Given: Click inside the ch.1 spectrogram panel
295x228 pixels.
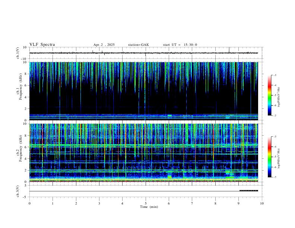Looking at the screenshot, I should pyautogui.click(x=144, y=91).
